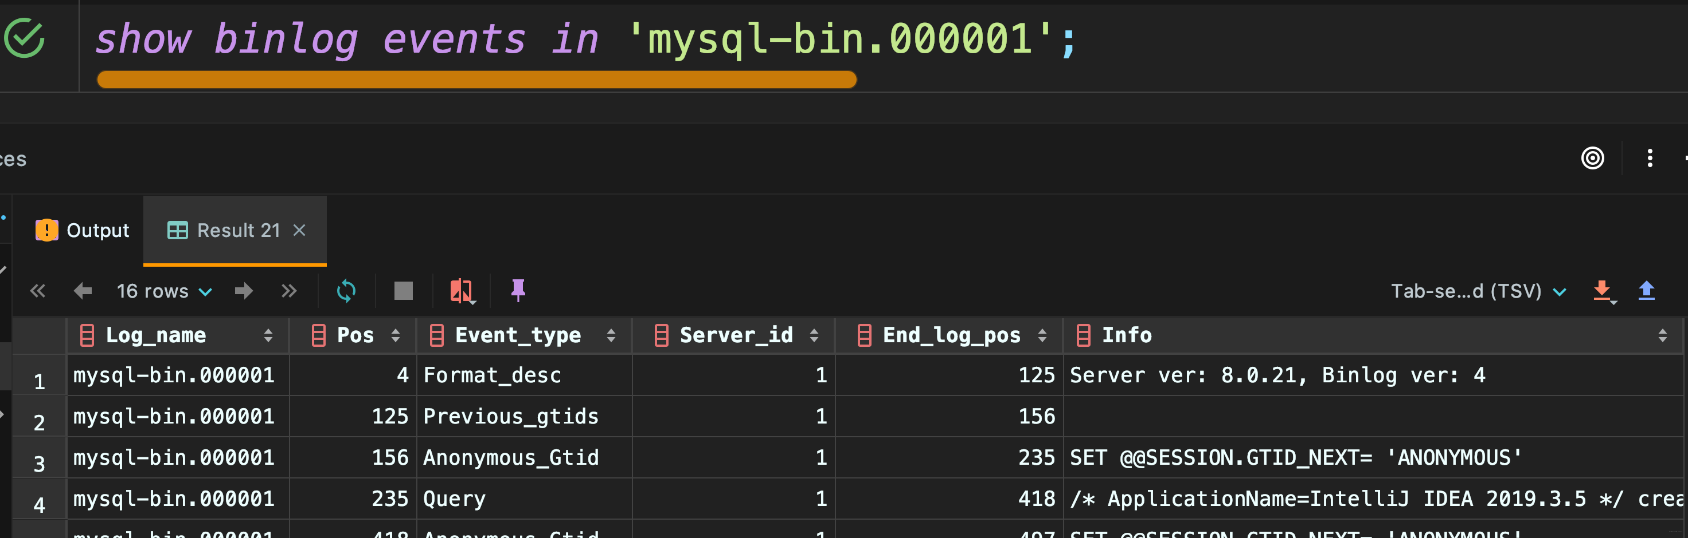This screenshot has height=538, width=1688.
Task: Select the ApplicationName=IntelliJ IDEA info cell
Action: [x=1373, y=499]
